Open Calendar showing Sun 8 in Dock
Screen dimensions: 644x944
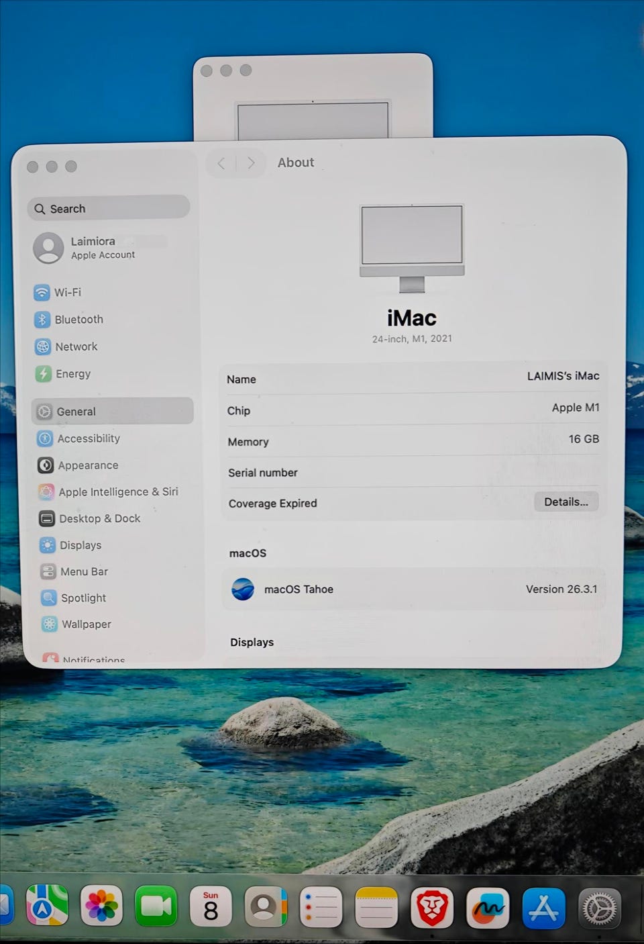point(211,906)
